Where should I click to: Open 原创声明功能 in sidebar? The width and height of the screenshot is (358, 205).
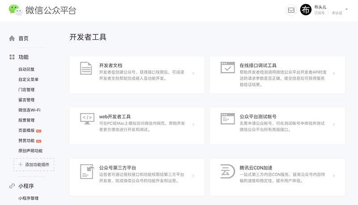[30, 151]
